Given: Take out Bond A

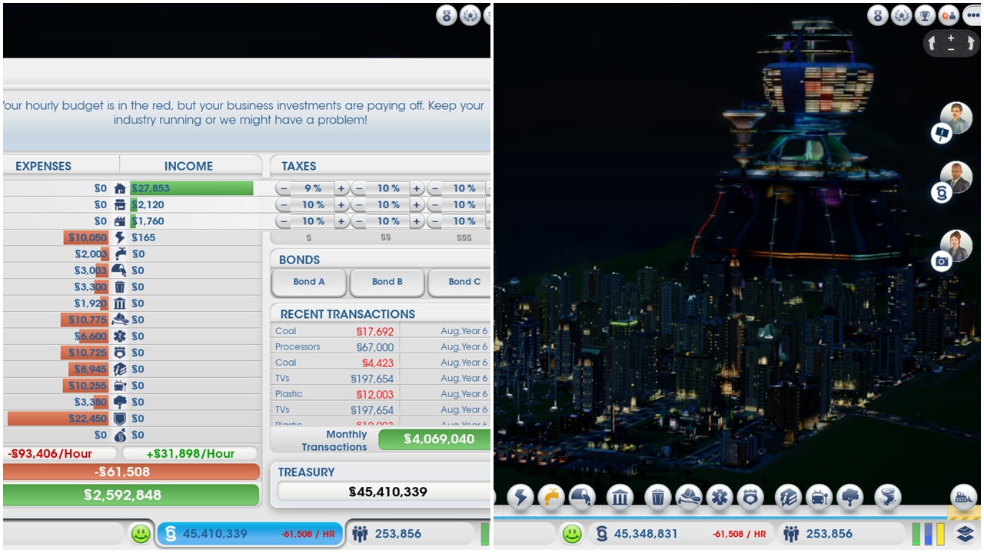Looking at the screenshot, I should click(x=309, y=283).
